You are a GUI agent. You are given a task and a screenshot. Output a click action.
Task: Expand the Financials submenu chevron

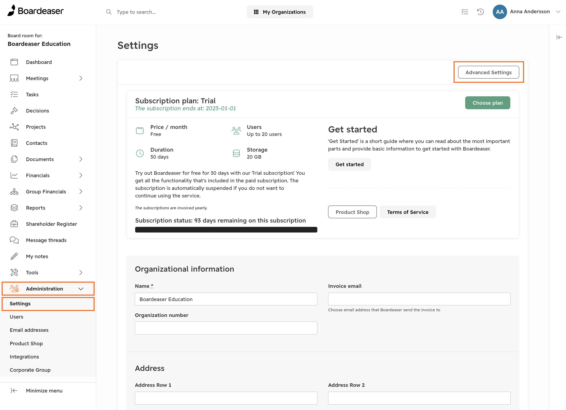tap(81, 175)
